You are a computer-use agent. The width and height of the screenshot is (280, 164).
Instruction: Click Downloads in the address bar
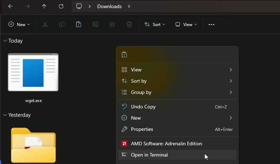109,6
